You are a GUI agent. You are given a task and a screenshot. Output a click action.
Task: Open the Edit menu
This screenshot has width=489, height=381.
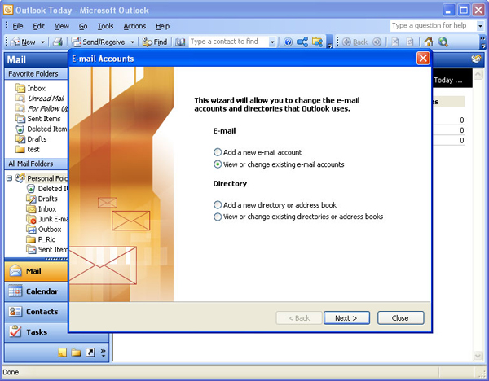(38, 26)
